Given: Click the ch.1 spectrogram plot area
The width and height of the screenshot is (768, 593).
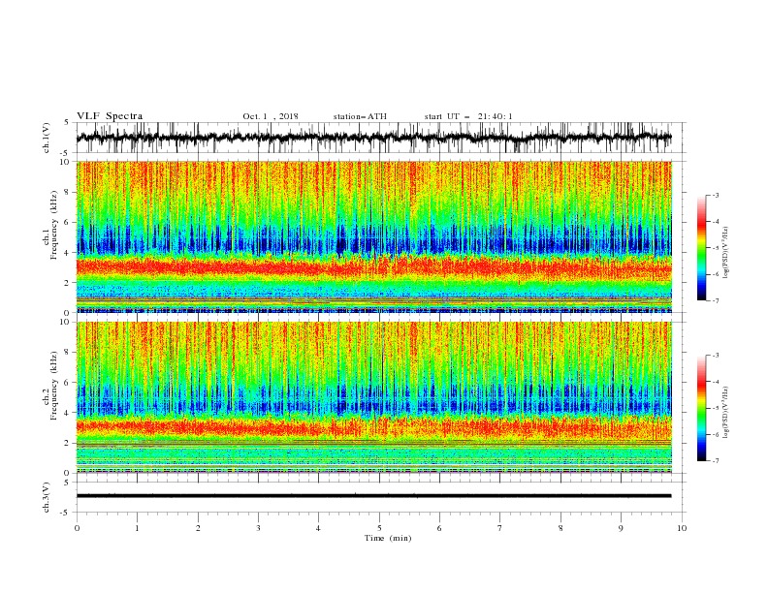Looking at the screenshot, I should [x=373, y=236].
